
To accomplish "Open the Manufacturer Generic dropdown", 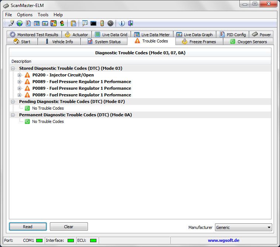I will [243, 227].
